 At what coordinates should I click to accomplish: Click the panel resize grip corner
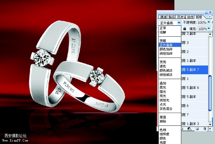click(210, 129)
